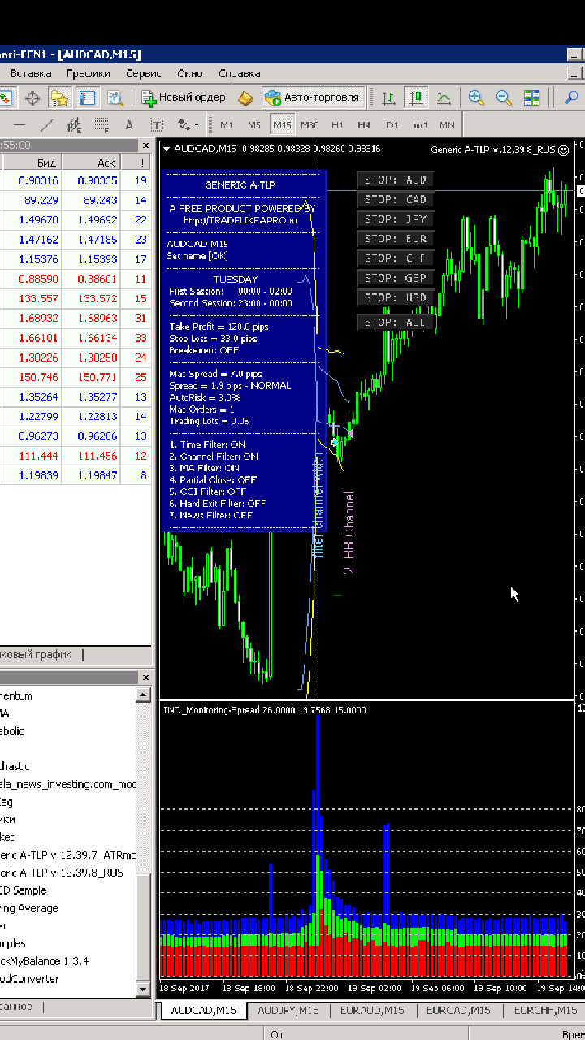Open the Графики menu
The width and height of the screenshot is (585, 1040).
tap(89, 73)
